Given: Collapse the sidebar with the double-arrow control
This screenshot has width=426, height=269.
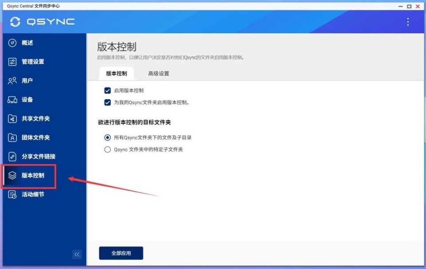Looking at the screenshot, I should point(77,254).
